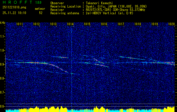Image resolution: width=177 pixels, height=112 pixels.
Task: Click the observer name Takanori Kawachi
Action: [x=99, y=3]
